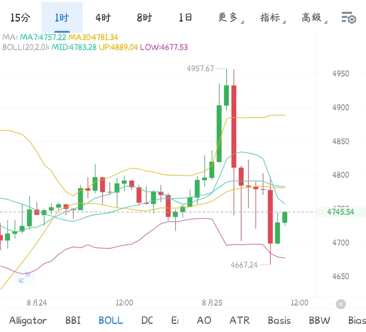Open the 指标 indicators dropdown
Viewport: 366px width, 332px height.
(272, 18)
